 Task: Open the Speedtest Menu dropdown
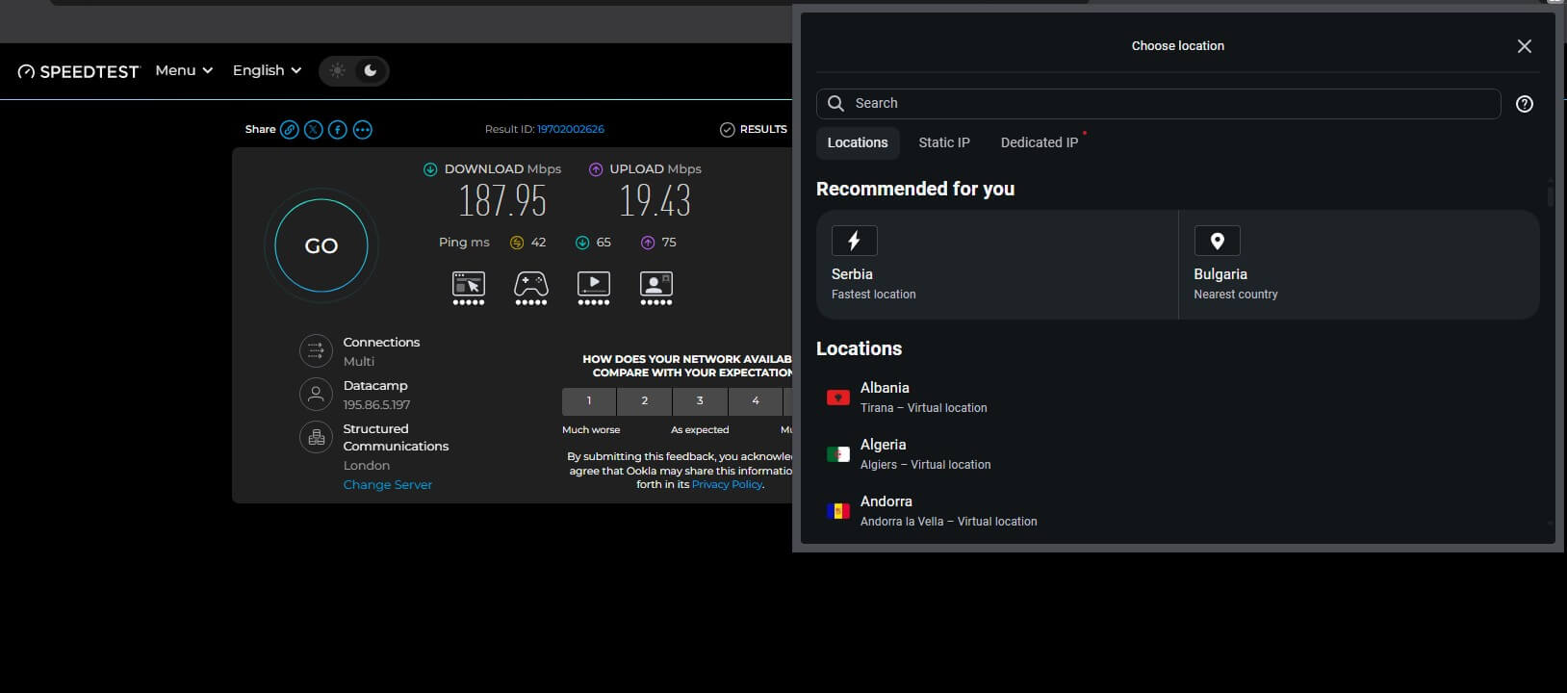184,70
